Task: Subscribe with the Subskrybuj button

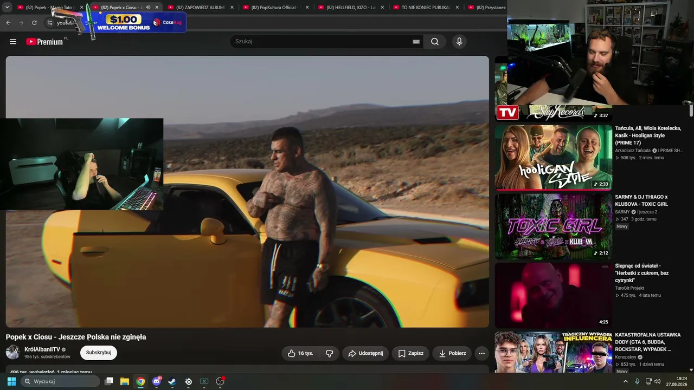Action: click(x=99, y=353)
